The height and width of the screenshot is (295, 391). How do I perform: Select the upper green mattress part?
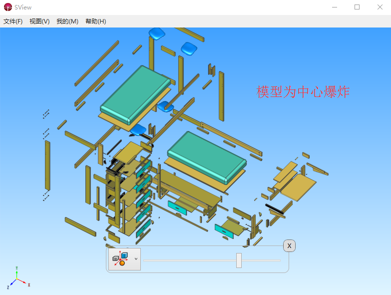coord(135,95)
